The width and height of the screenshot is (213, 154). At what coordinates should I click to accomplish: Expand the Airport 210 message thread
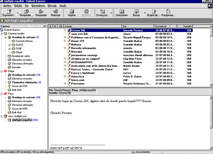[x=65, y=41]
